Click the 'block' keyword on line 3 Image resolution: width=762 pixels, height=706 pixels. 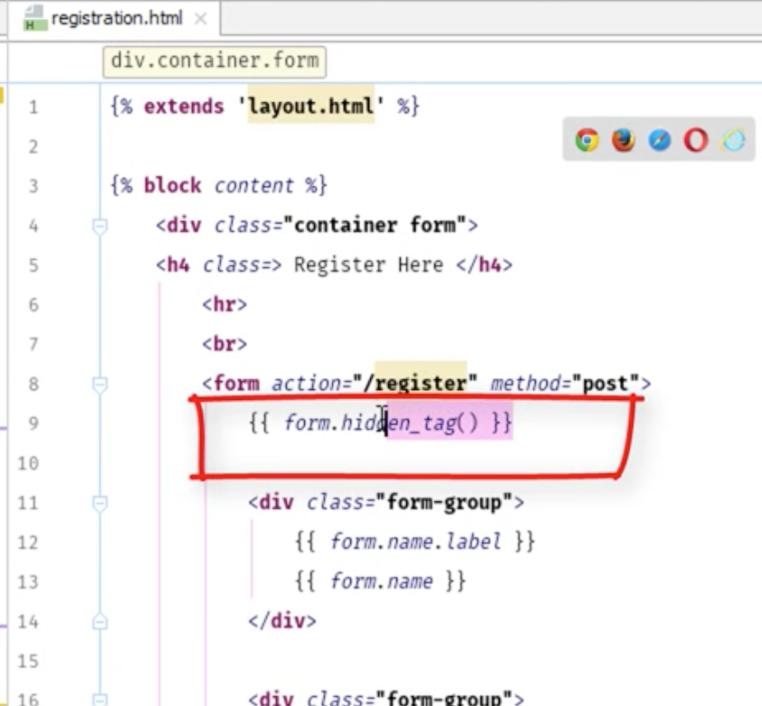click(x=172, y=186)
